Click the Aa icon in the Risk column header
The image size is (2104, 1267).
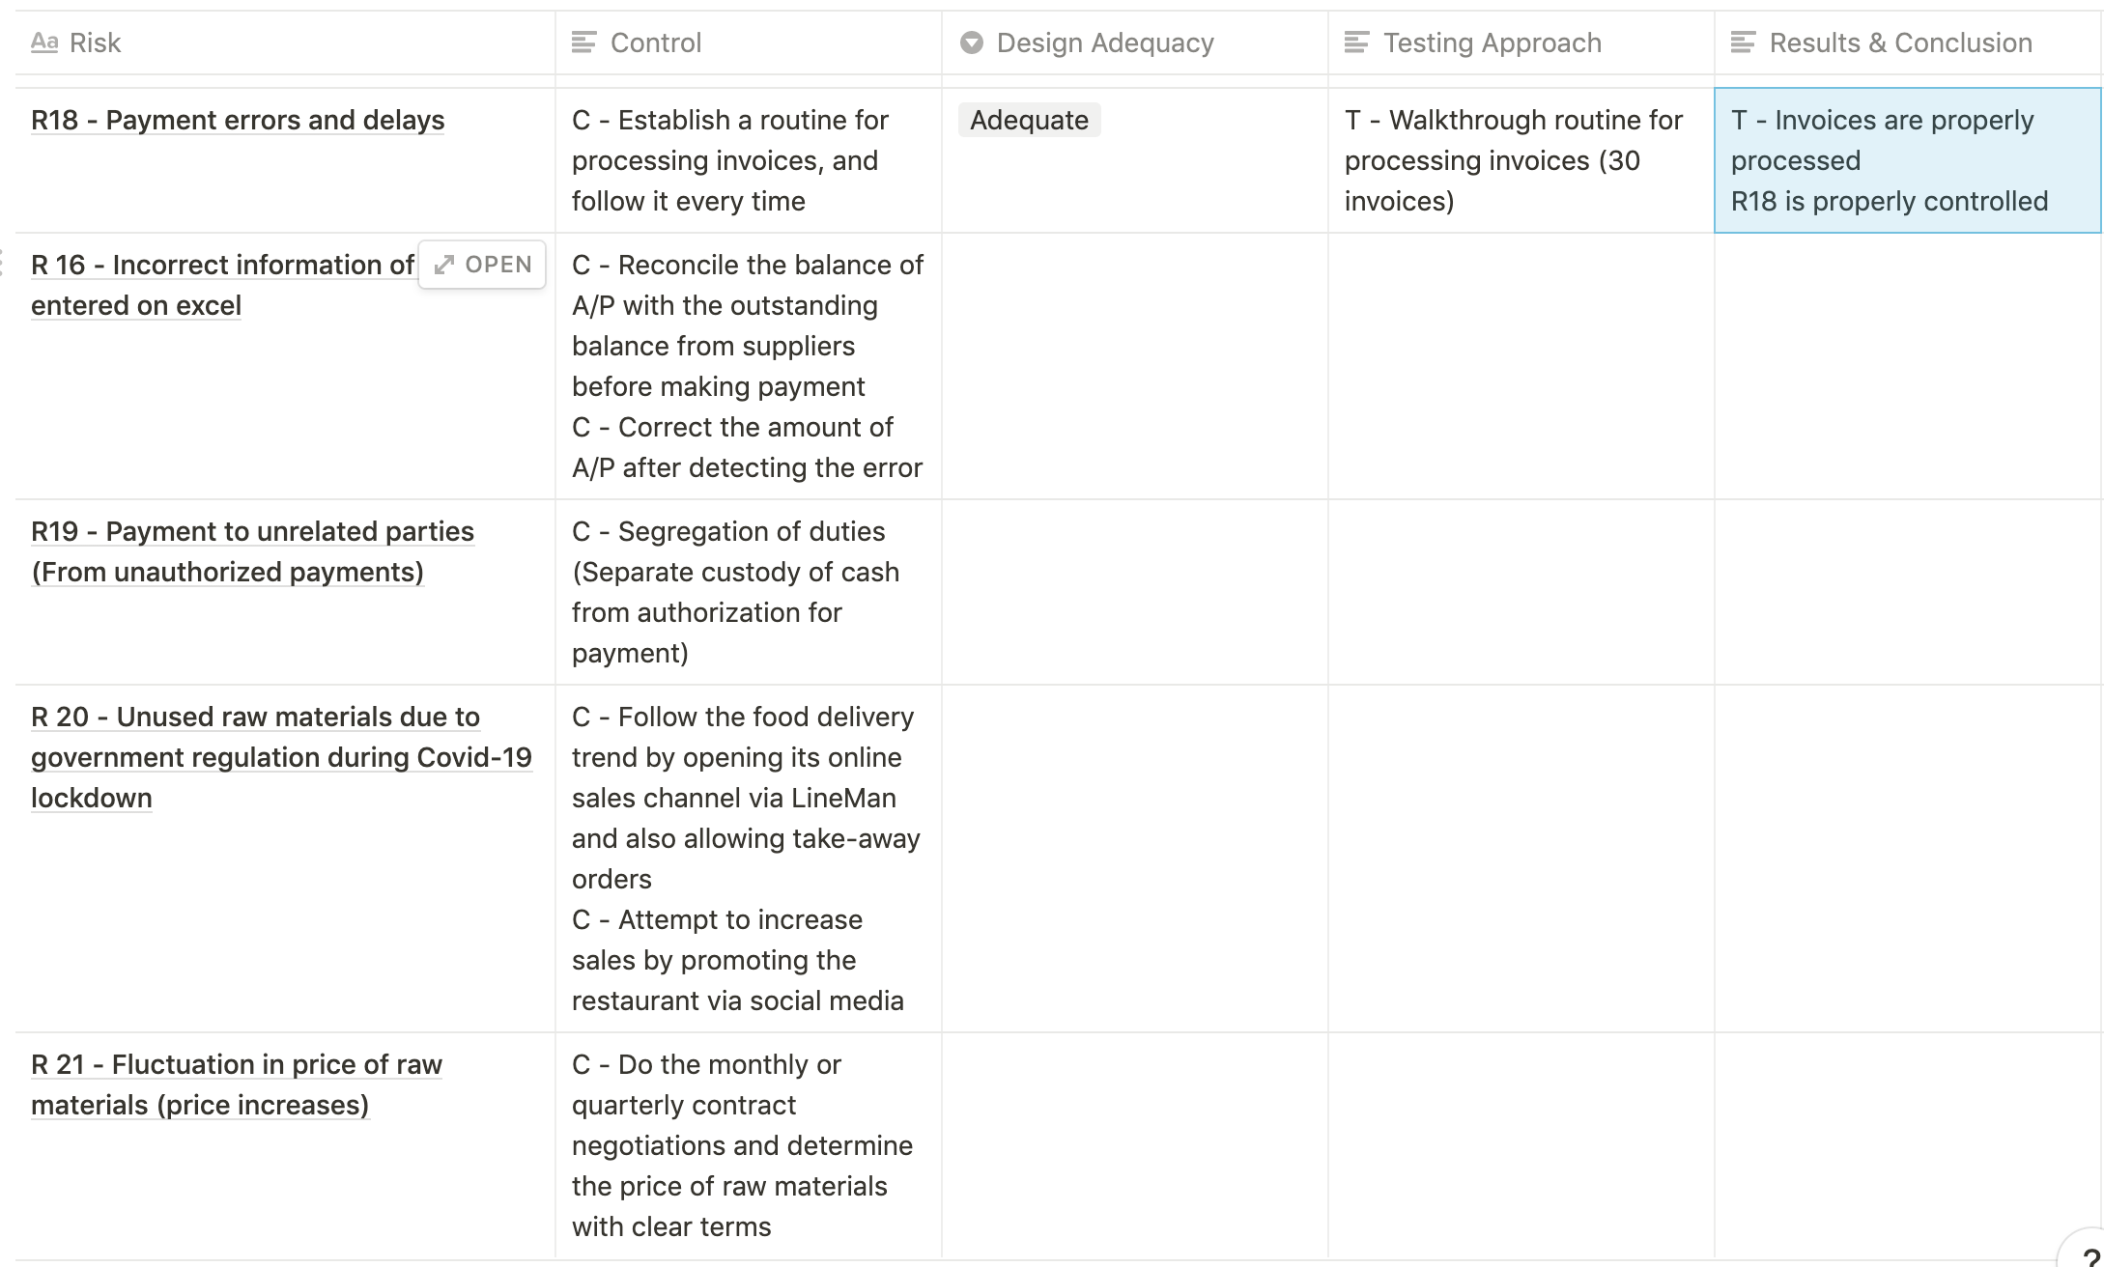click(x=44, y=42)
